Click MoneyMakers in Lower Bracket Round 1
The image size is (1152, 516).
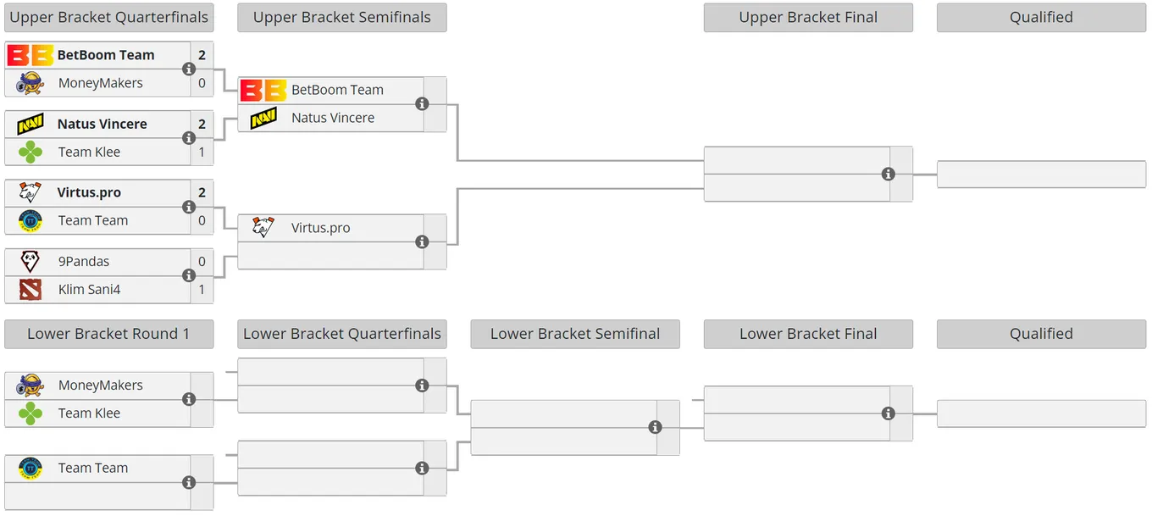(x=100, y=386)
